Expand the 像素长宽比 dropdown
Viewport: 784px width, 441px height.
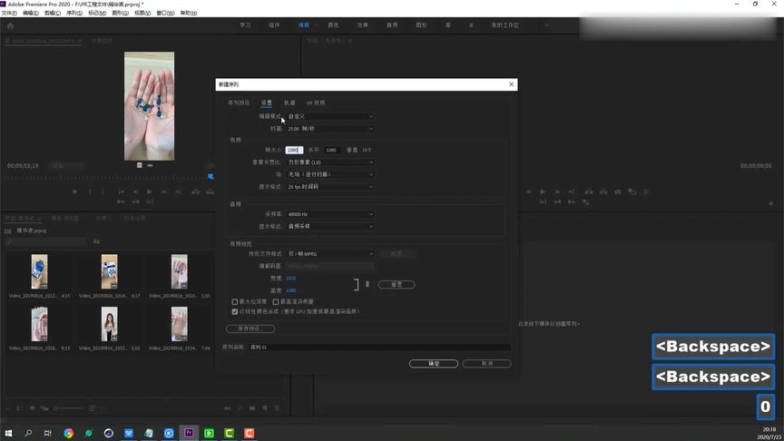click(x=330, y=162)
